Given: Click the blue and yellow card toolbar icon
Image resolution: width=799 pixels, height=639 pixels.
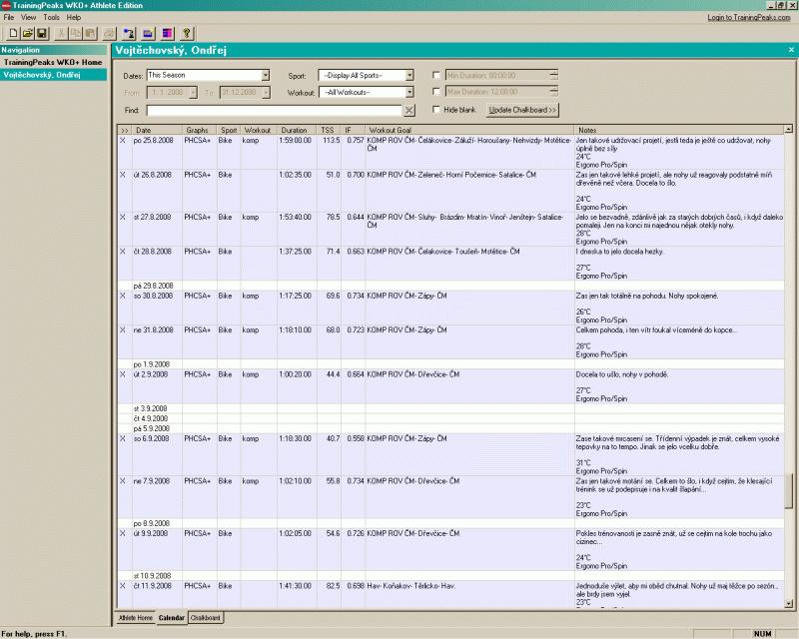Looking at the screenshot, I should tap(148, 34).
